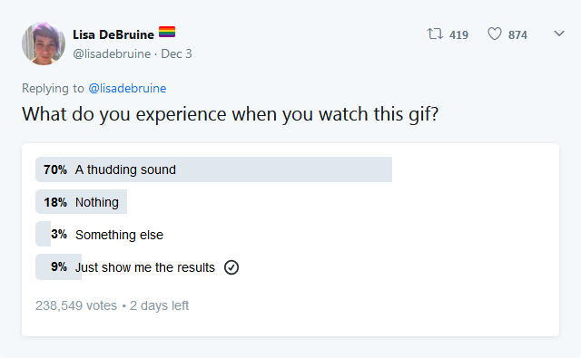Click the tweet text about watching the gif
Image resolution: width=581 pixels, height=358 pixels.
pyautogui.click(x=230, y=114)
